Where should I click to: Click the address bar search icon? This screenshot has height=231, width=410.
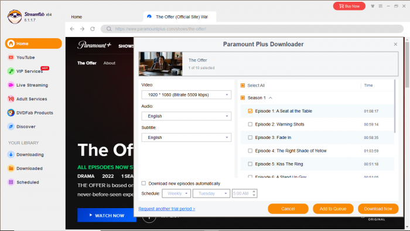point(109,29)
